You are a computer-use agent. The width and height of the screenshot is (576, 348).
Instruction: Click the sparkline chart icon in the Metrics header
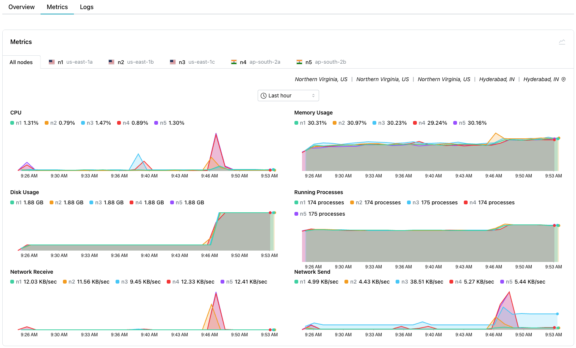(x=562, y=42)
